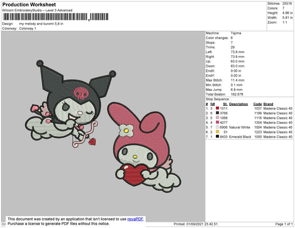Click the Width value 5.81 in

click(287, 18)
